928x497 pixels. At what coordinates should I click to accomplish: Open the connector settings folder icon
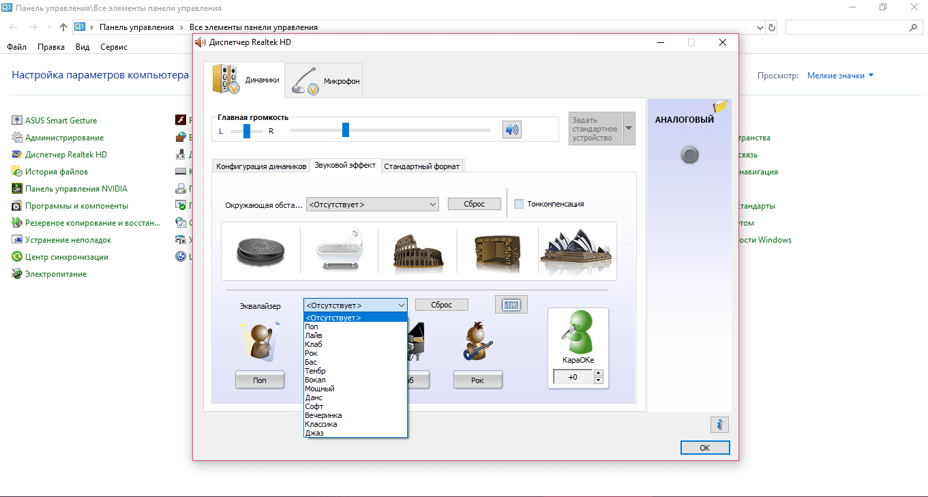pyautogui.click(x=720, y=106)
